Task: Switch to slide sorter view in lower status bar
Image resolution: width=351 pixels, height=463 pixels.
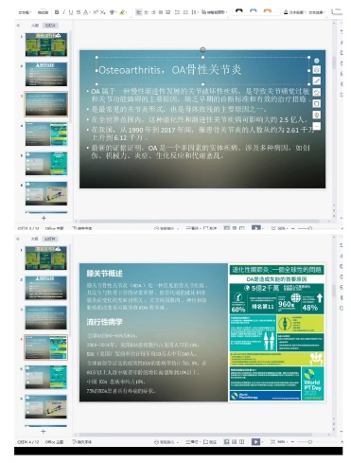Action: (x=234, y=442)
